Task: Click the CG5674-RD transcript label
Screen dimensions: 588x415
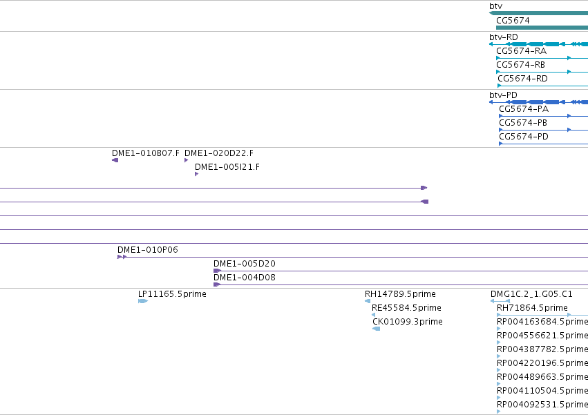Action: click(522, 79)
